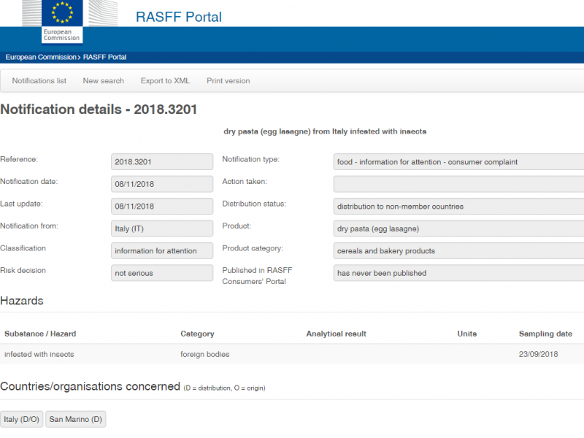Click the Last update date field

click(162, 206)
